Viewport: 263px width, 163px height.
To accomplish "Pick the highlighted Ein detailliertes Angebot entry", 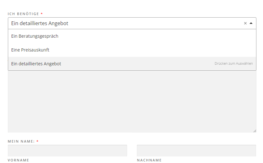I will point(132,64).
